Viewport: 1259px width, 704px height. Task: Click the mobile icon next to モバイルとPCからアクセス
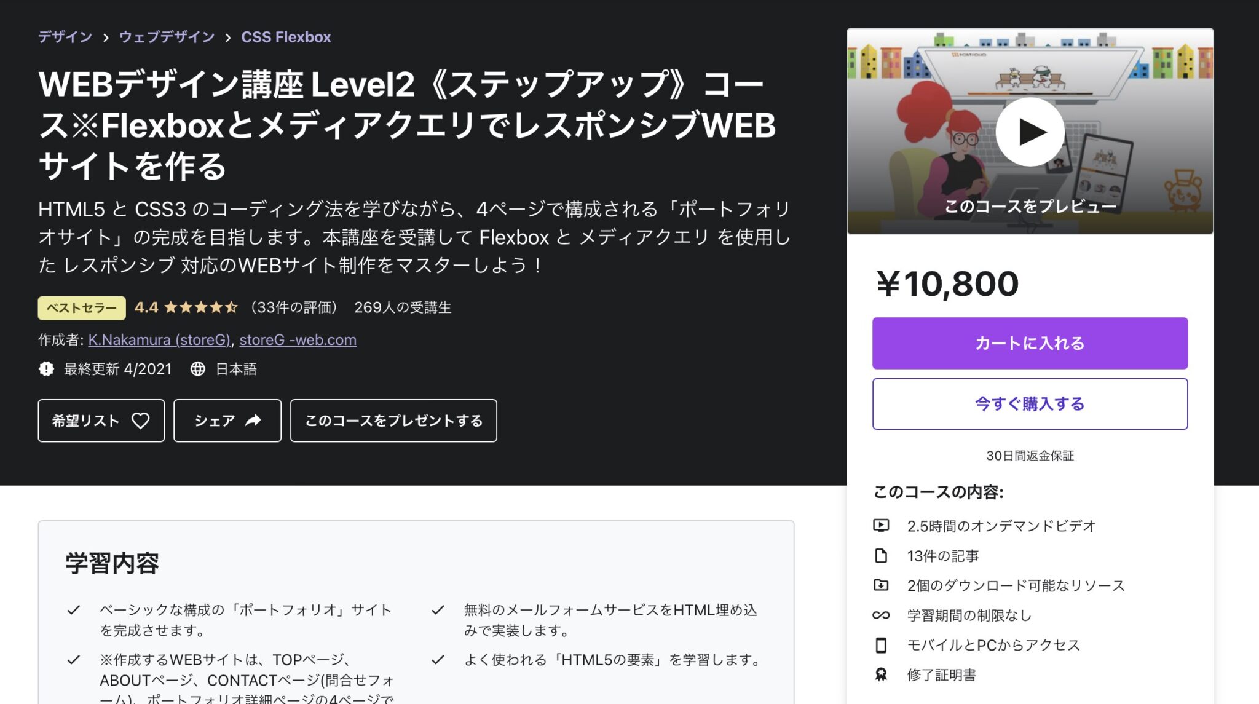tap(882, 645)
